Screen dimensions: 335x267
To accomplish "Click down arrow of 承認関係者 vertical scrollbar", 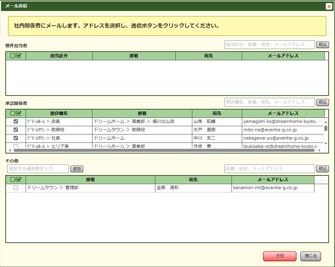I will 326,143.
